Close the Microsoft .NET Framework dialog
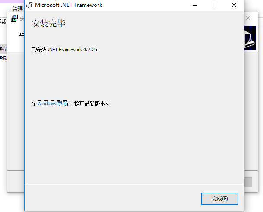 [x=234, y=5]
